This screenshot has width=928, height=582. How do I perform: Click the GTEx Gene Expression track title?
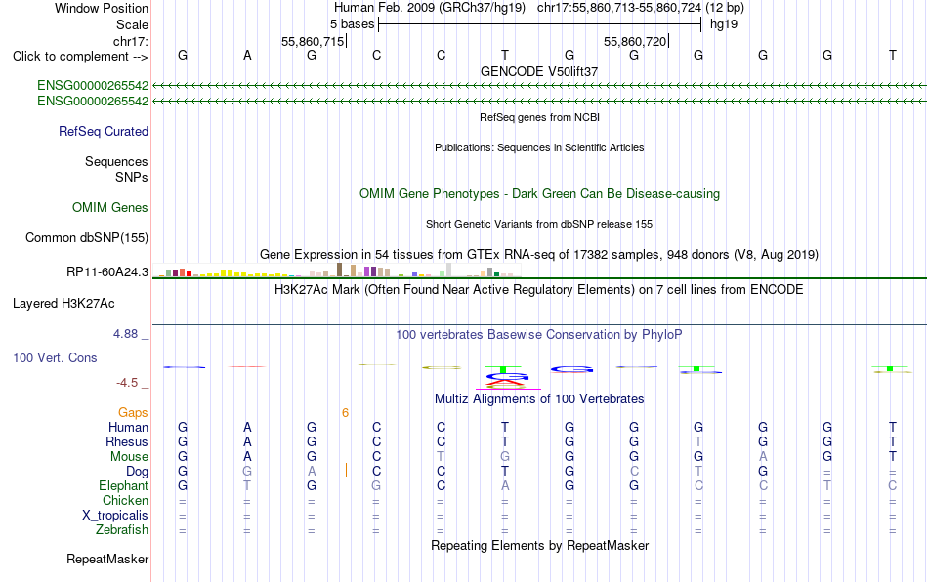coord(539,254)
